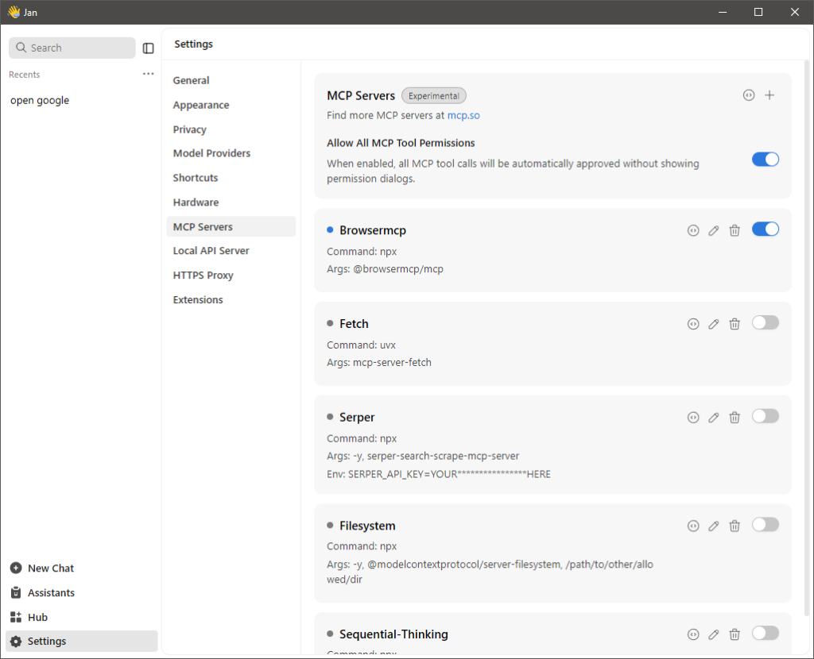Click 'Allow All MCP Tool Permissions' heading

click(x=401, y=143)
